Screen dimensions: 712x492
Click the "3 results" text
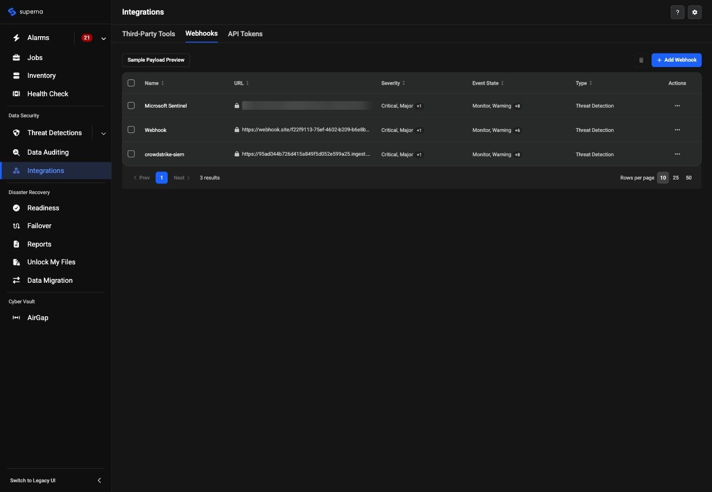(209, 177)
